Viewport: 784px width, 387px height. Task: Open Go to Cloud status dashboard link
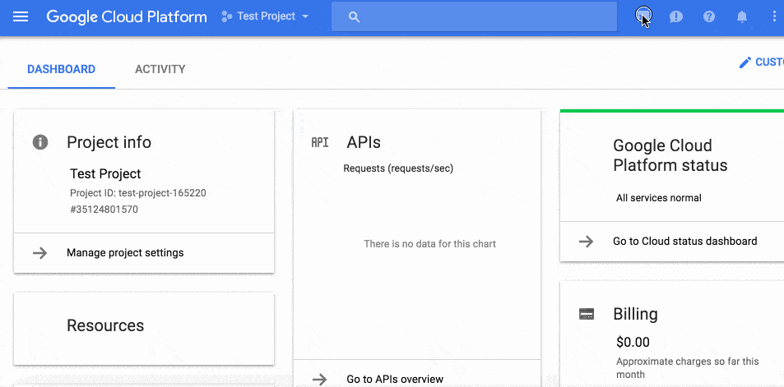point(685,242)
